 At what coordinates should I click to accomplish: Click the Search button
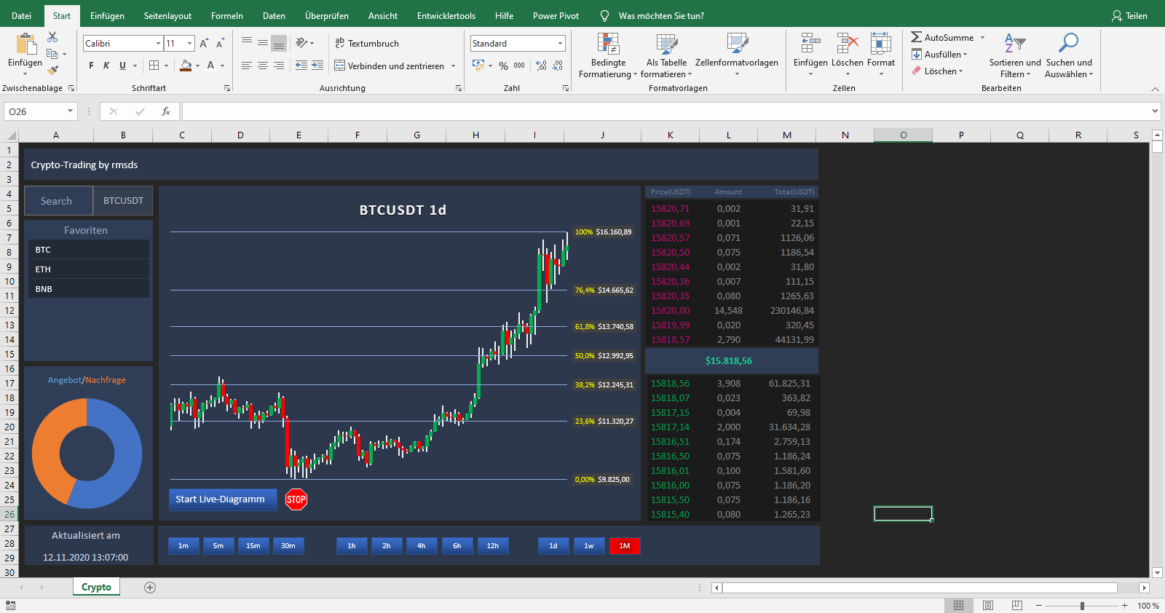58,201
